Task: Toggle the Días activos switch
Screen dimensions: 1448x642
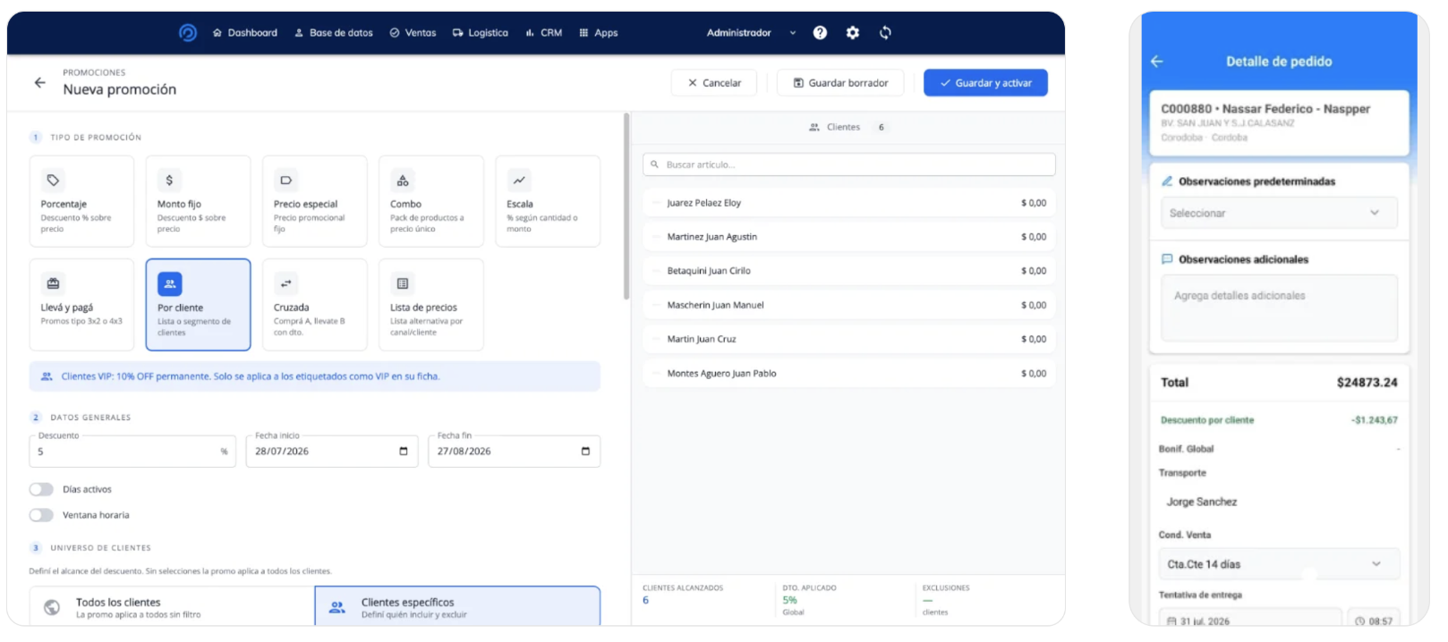Action: click(41, 489)
